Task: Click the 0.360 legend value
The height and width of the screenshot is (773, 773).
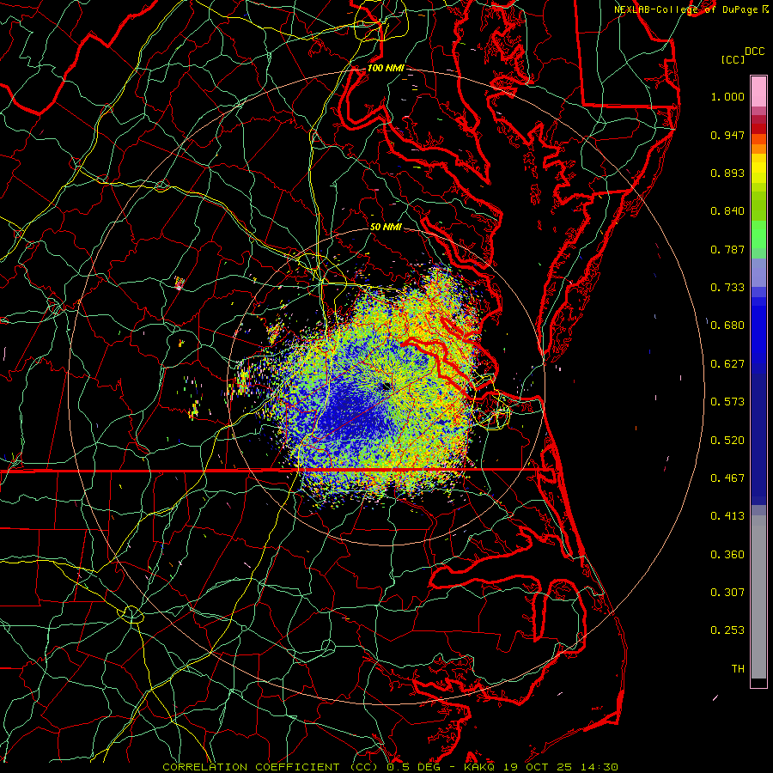Action: click(727, 555)
